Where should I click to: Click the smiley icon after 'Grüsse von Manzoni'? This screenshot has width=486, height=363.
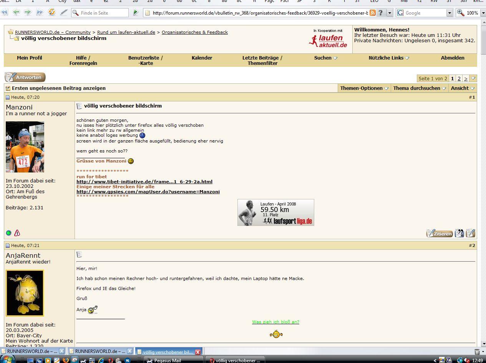click(131, 161)
